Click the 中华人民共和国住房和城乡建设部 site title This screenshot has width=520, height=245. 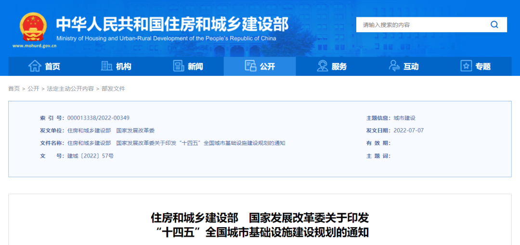pos(172,24)
